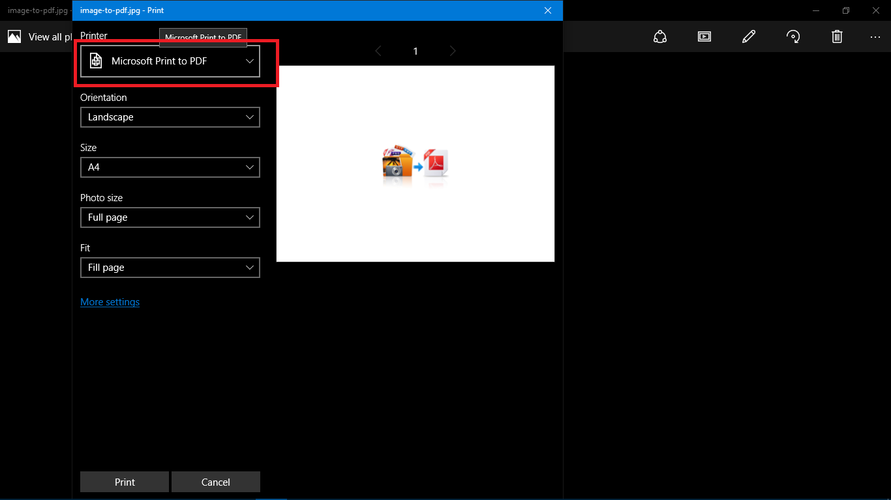The image size is (891, 500).
Task: Minimize the Photos window
Action: click(816, 10)
